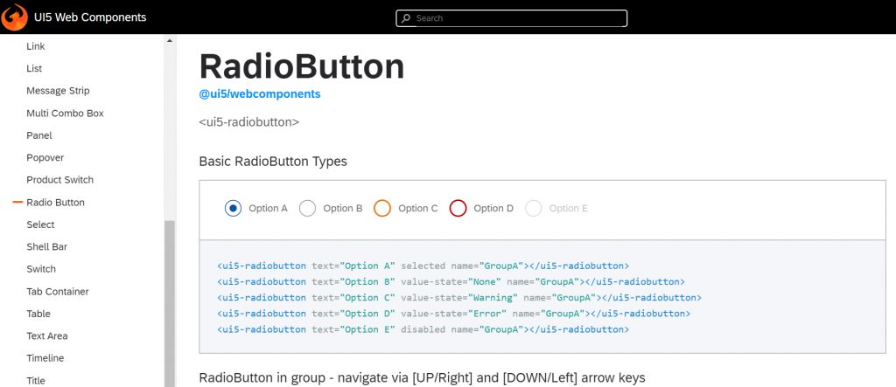Select the Option C warning radio button
The image size is (896, 387).
coord(382,208)
